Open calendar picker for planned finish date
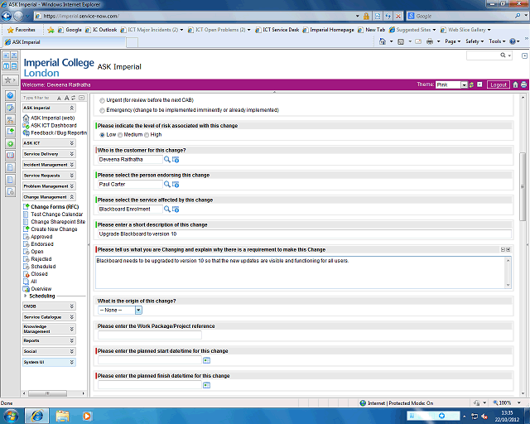 click(x=207, y=385)
